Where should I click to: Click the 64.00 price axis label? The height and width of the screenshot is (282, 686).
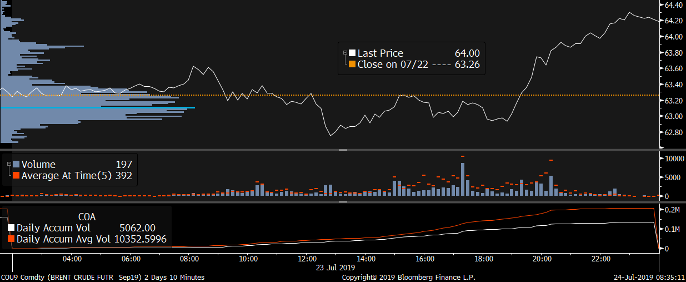(673, 37)
